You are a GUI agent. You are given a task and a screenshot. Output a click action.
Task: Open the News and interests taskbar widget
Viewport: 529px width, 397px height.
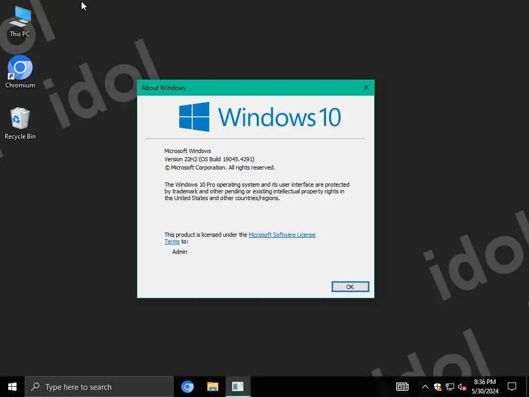(x=402, y=387)
